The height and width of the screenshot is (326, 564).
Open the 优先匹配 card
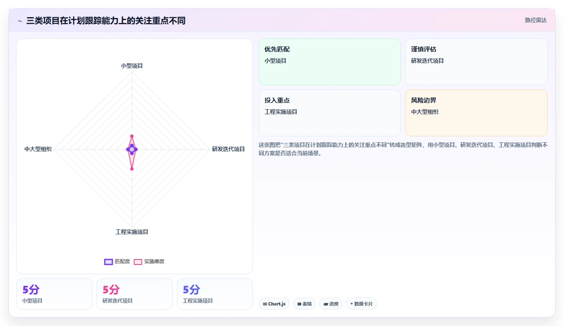(330, 62)
